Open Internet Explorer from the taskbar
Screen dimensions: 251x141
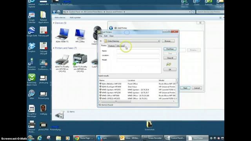click(x=39, y=138)
